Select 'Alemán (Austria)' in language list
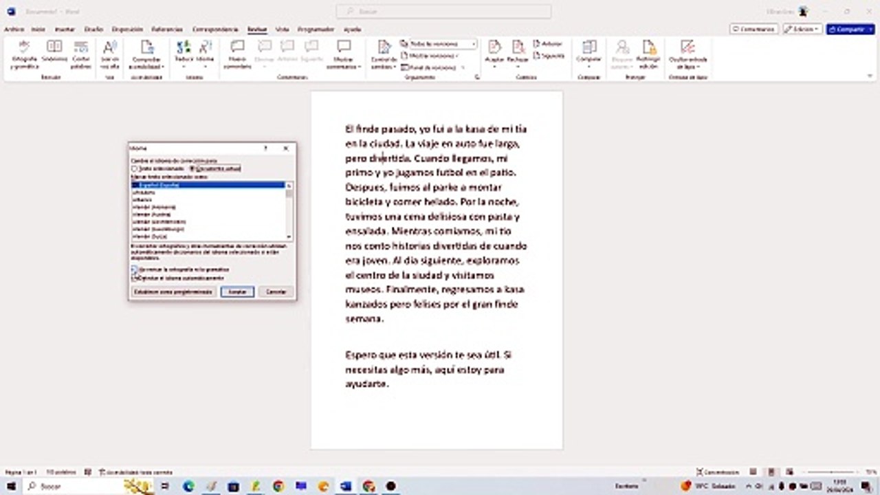The width and height of the screenshot is (880, 495). 208,214
